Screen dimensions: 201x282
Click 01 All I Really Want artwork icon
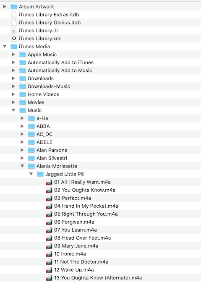tap(49, 182)
